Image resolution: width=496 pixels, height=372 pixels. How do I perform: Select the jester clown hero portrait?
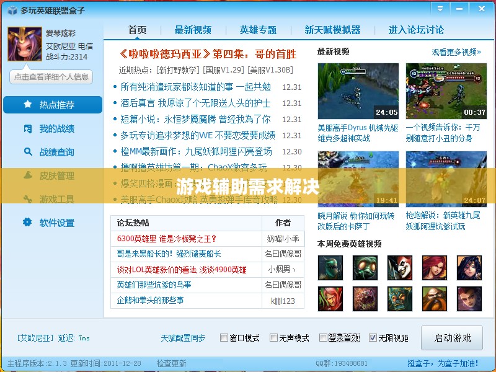400,268
